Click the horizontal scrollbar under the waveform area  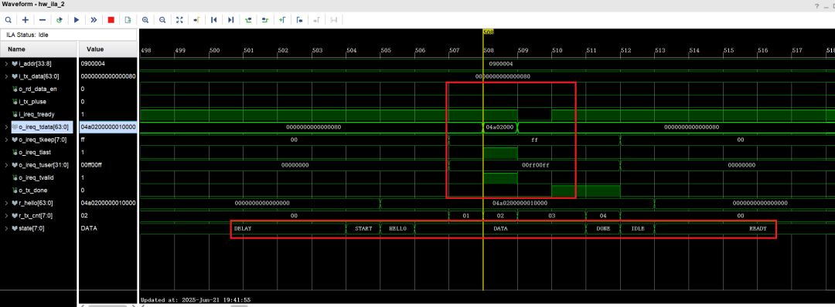tap(240, 305)
